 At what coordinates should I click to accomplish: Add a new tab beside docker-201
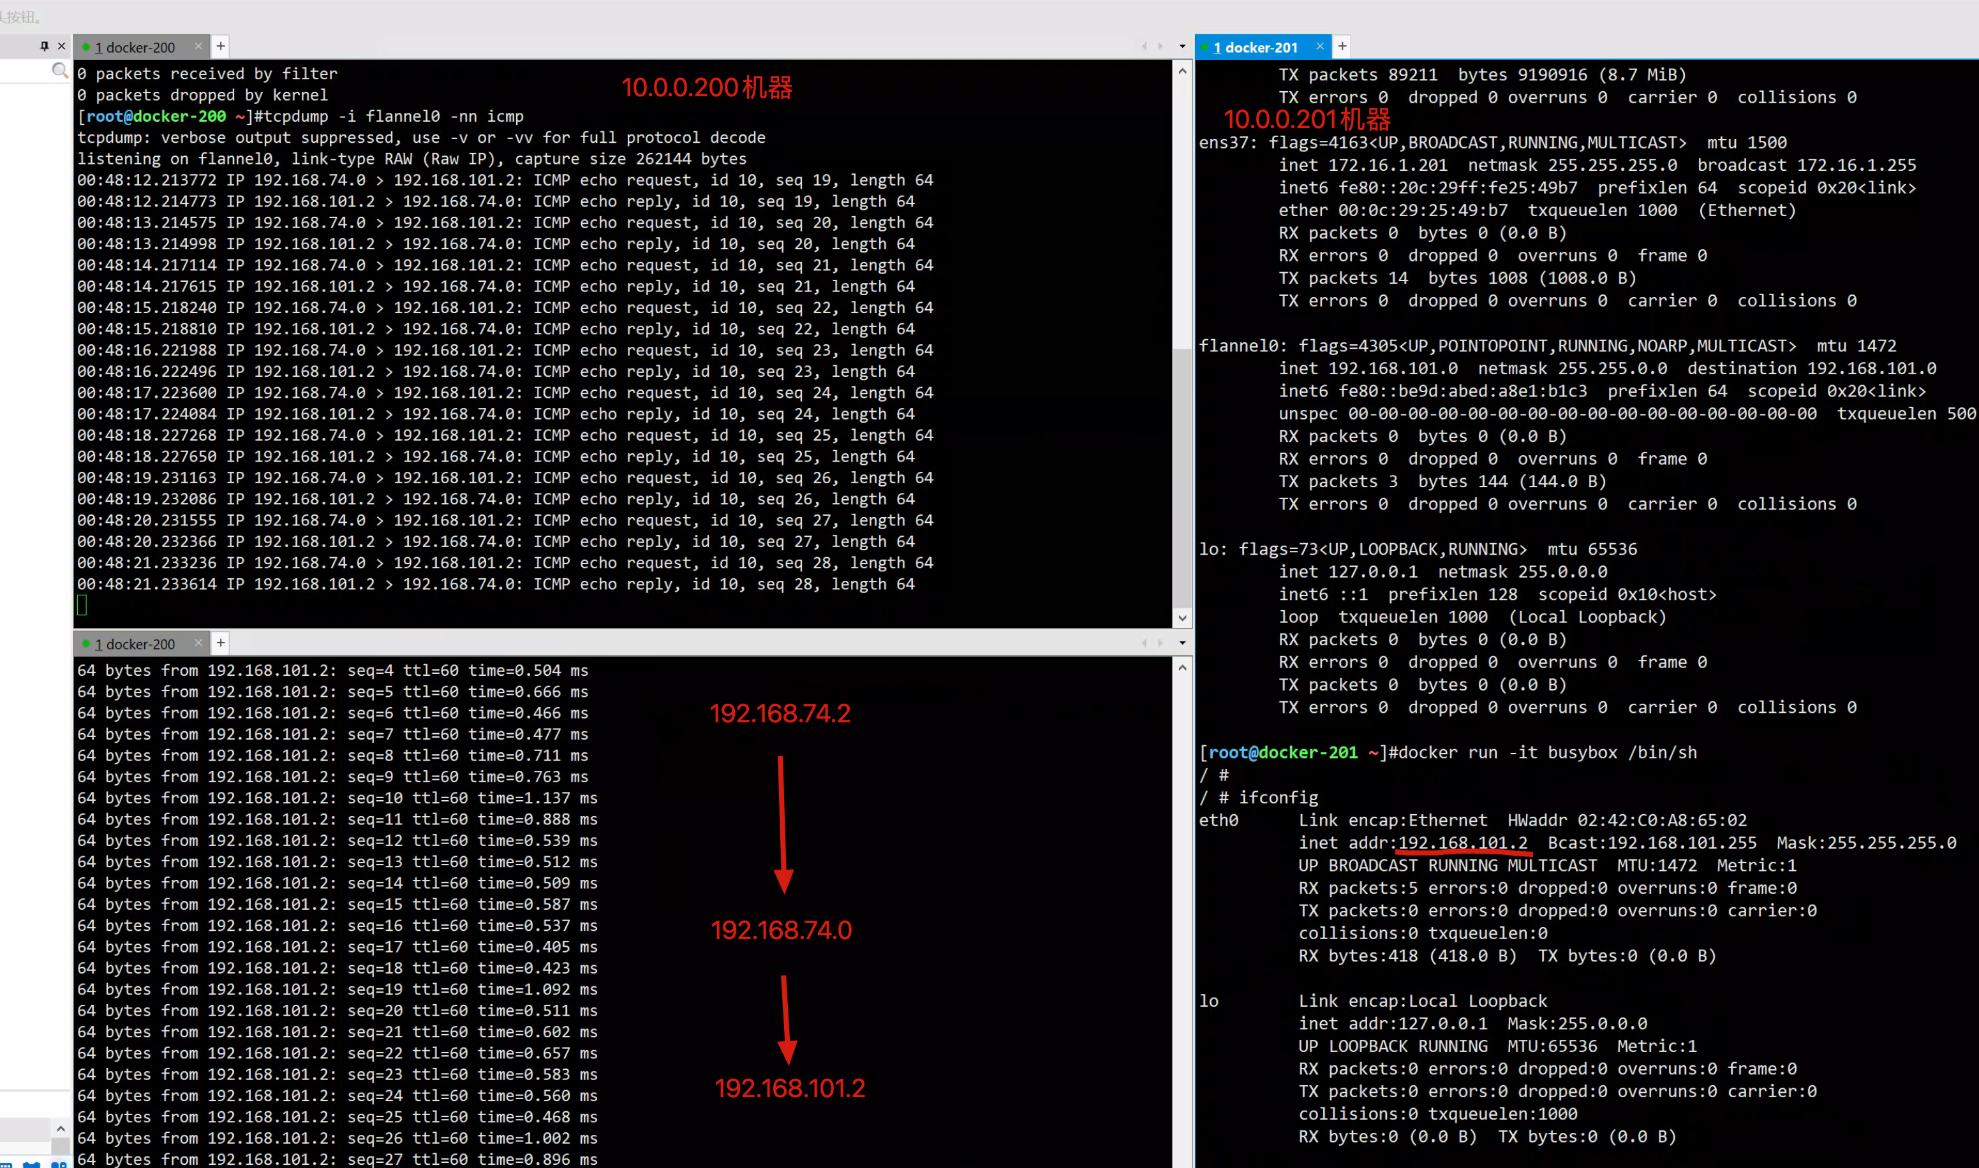pyautogui.click(x=1342, y=47)
